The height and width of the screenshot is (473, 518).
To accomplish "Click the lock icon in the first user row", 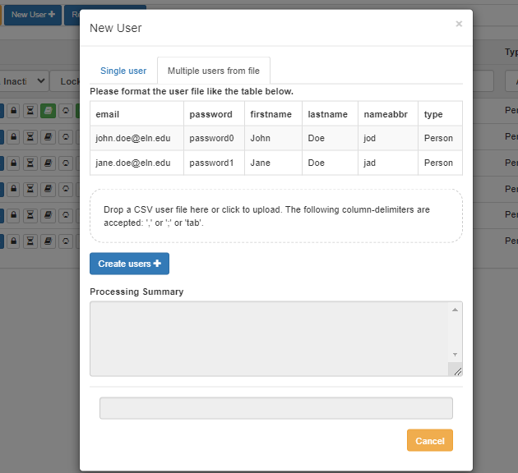I will pos(13,111).
